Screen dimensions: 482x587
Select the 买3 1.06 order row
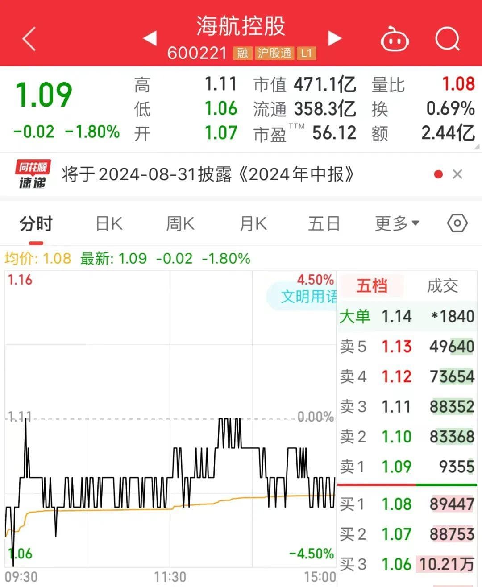point(407,564)
